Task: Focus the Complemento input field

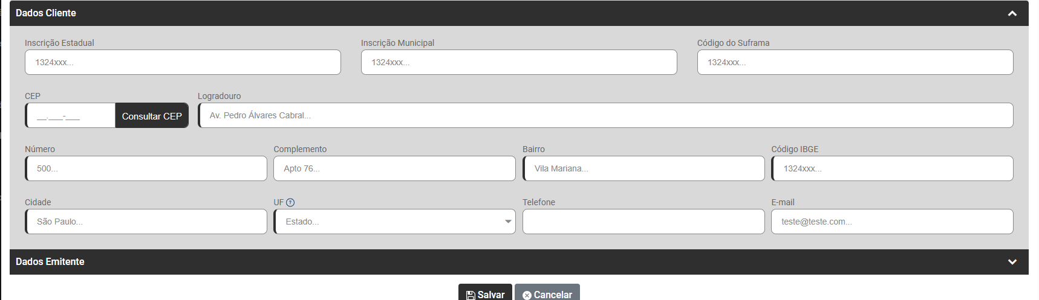Action: coord(395,168)
